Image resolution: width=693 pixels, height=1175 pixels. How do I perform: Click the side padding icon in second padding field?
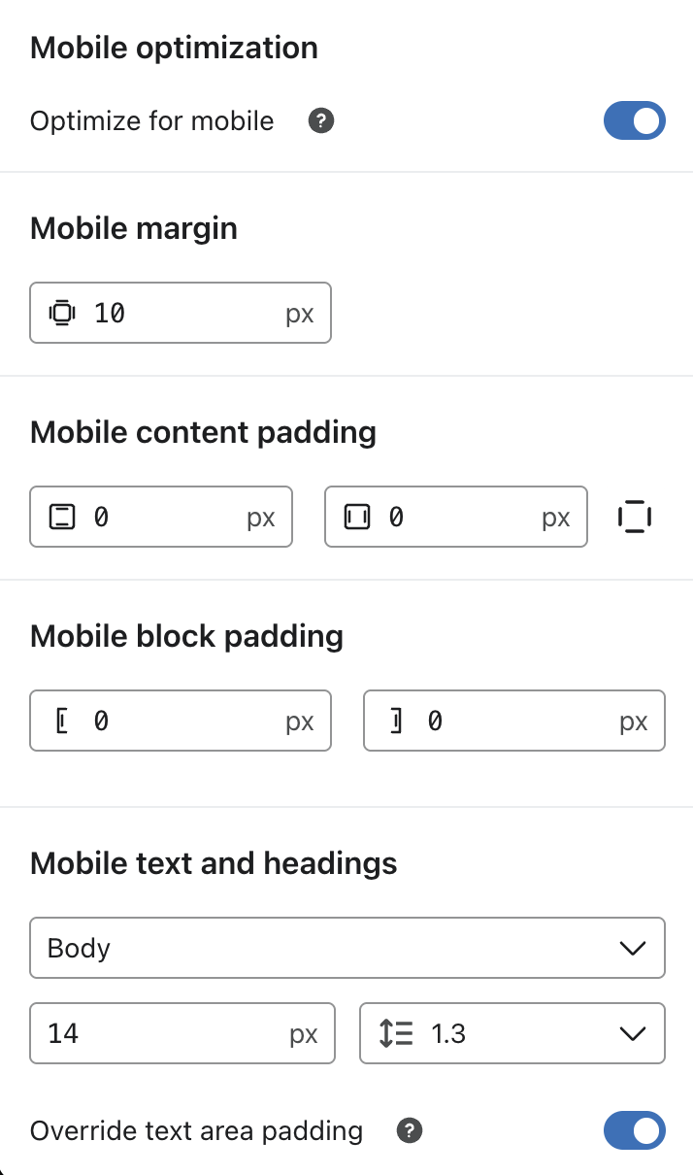tap(357, 517)
